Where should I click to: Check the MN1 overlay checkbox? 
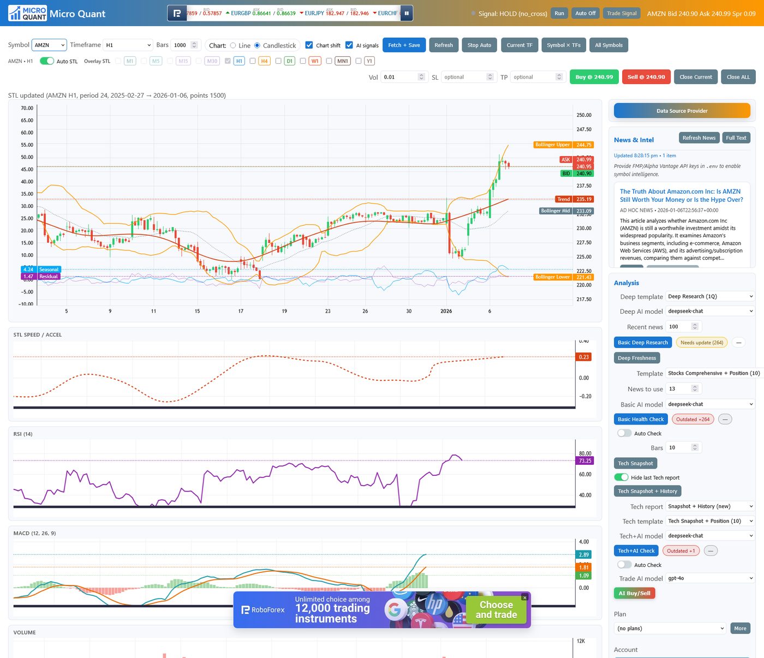(x=329, y=61)
